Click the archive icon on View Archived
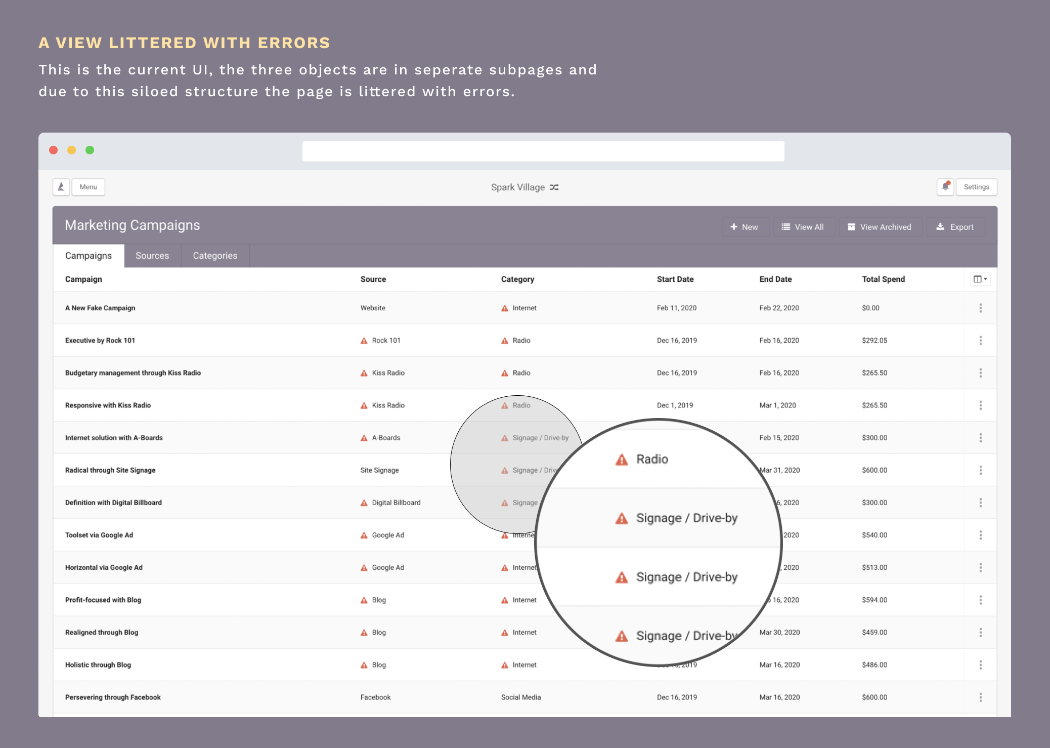Screen dimensions: 1050x748 [x=852, y=227]
